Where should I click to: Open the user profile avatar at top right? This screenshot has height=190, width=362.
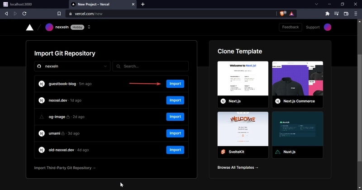[327, 27]
